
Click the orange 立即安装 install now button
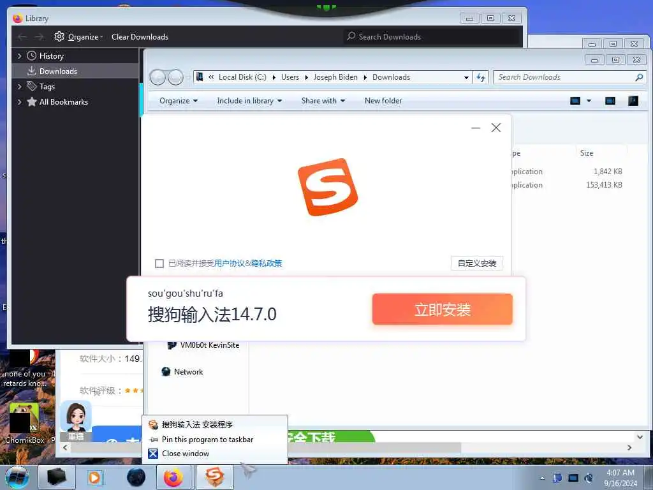tap(443, 309)
